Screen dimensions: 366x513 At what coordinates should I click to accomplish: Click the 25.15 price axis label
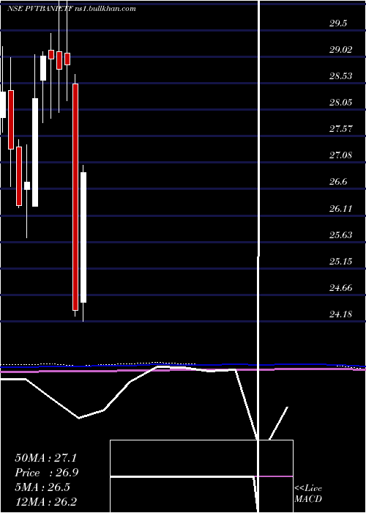pyautogui.click(x=340, y=262)
